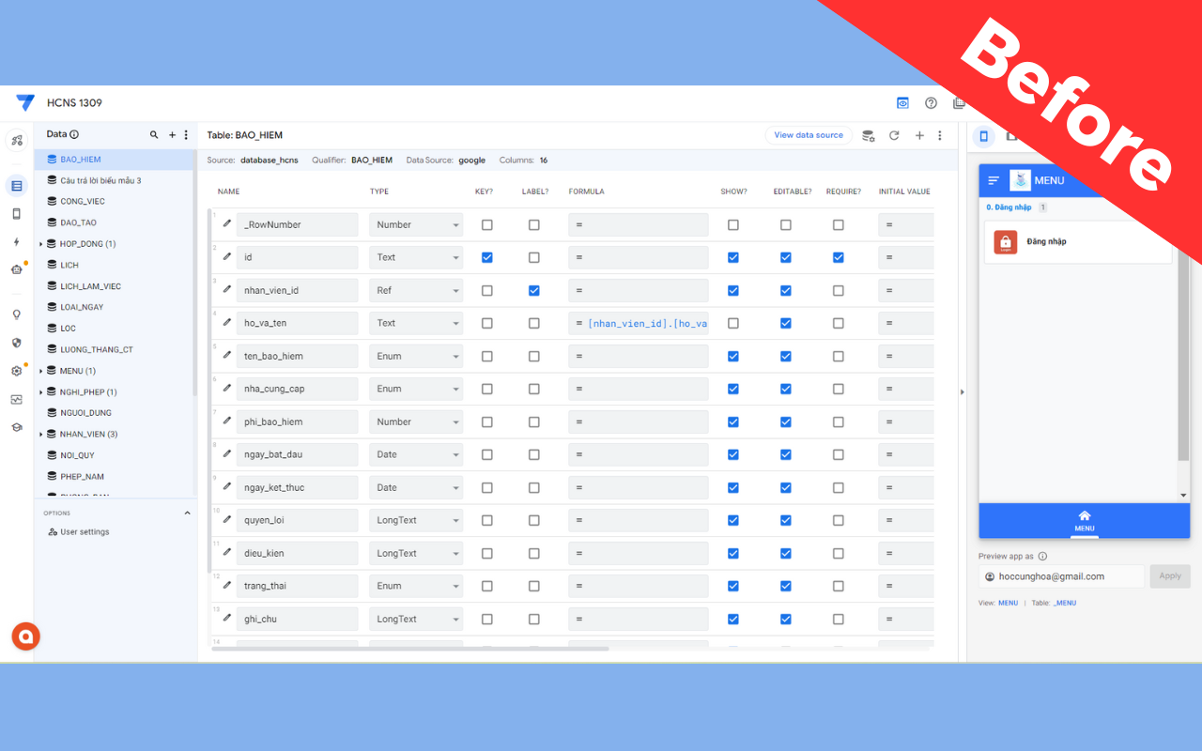Enable the KEY? checkbox for _RowNumber
The height and width of the screenshot is (751, 1202).
click(x=486, y=224)
